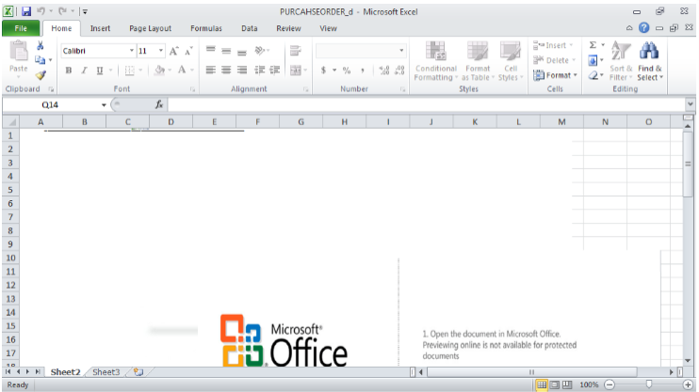Switch to the Page Layout tab
The height and width of the screenshot is (392, 699).
[150, 28]
